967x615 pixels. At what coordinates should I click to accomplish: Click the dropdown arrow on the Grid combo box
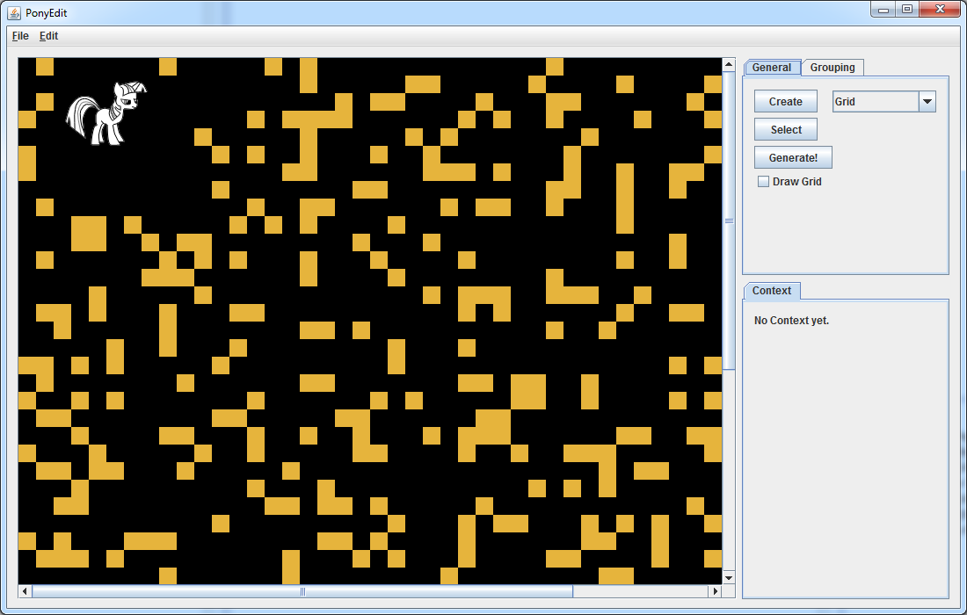(927, 101)
